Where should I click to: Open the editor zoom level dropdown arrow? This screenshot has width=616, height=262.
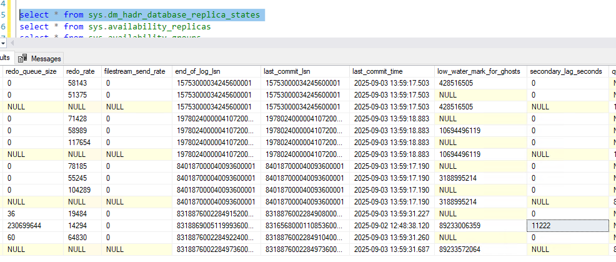[x=2, y=43]
